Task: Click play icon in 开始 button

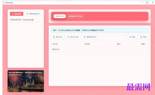Action: pyautogui.click(x=141, y=37)
